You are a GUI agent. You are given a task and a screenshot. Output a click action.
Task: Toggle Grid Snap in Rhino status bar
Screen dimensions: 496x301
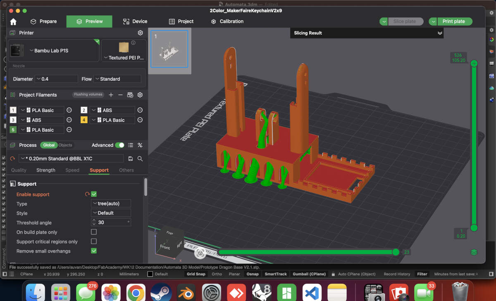196,274
